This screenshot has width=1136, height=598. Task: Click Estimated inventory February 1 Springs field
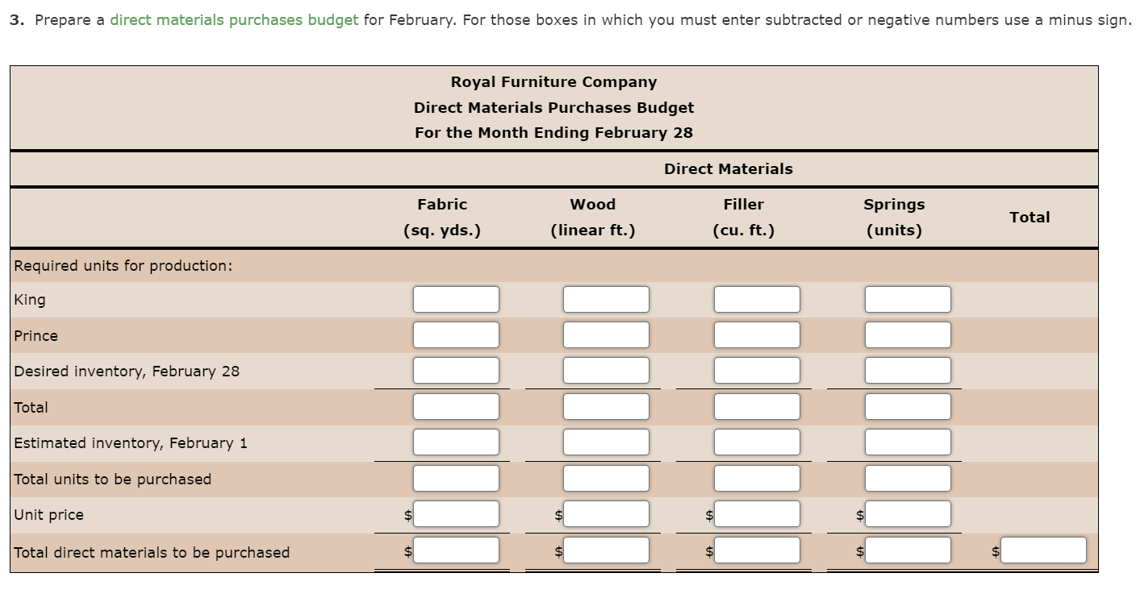point(907,442)
